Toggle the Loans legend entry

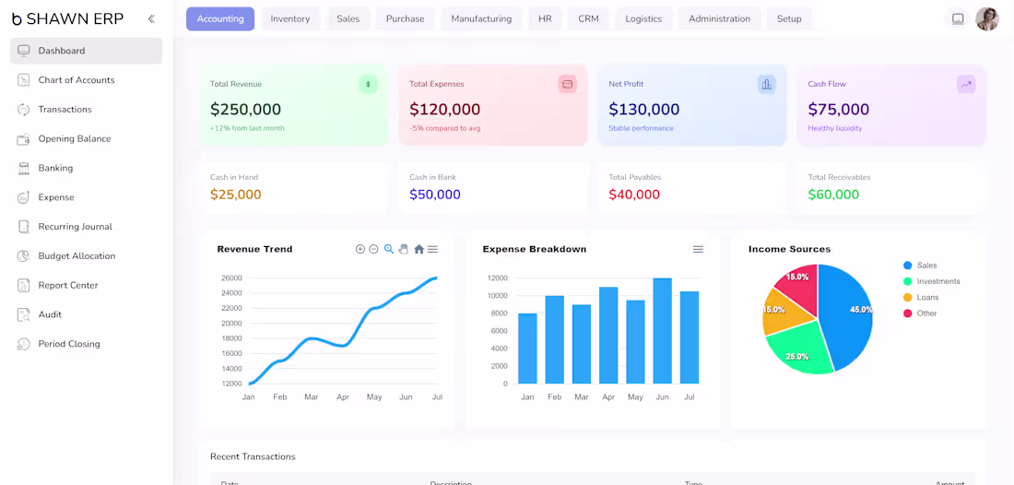pyautogui.click(x=920, y=298)
